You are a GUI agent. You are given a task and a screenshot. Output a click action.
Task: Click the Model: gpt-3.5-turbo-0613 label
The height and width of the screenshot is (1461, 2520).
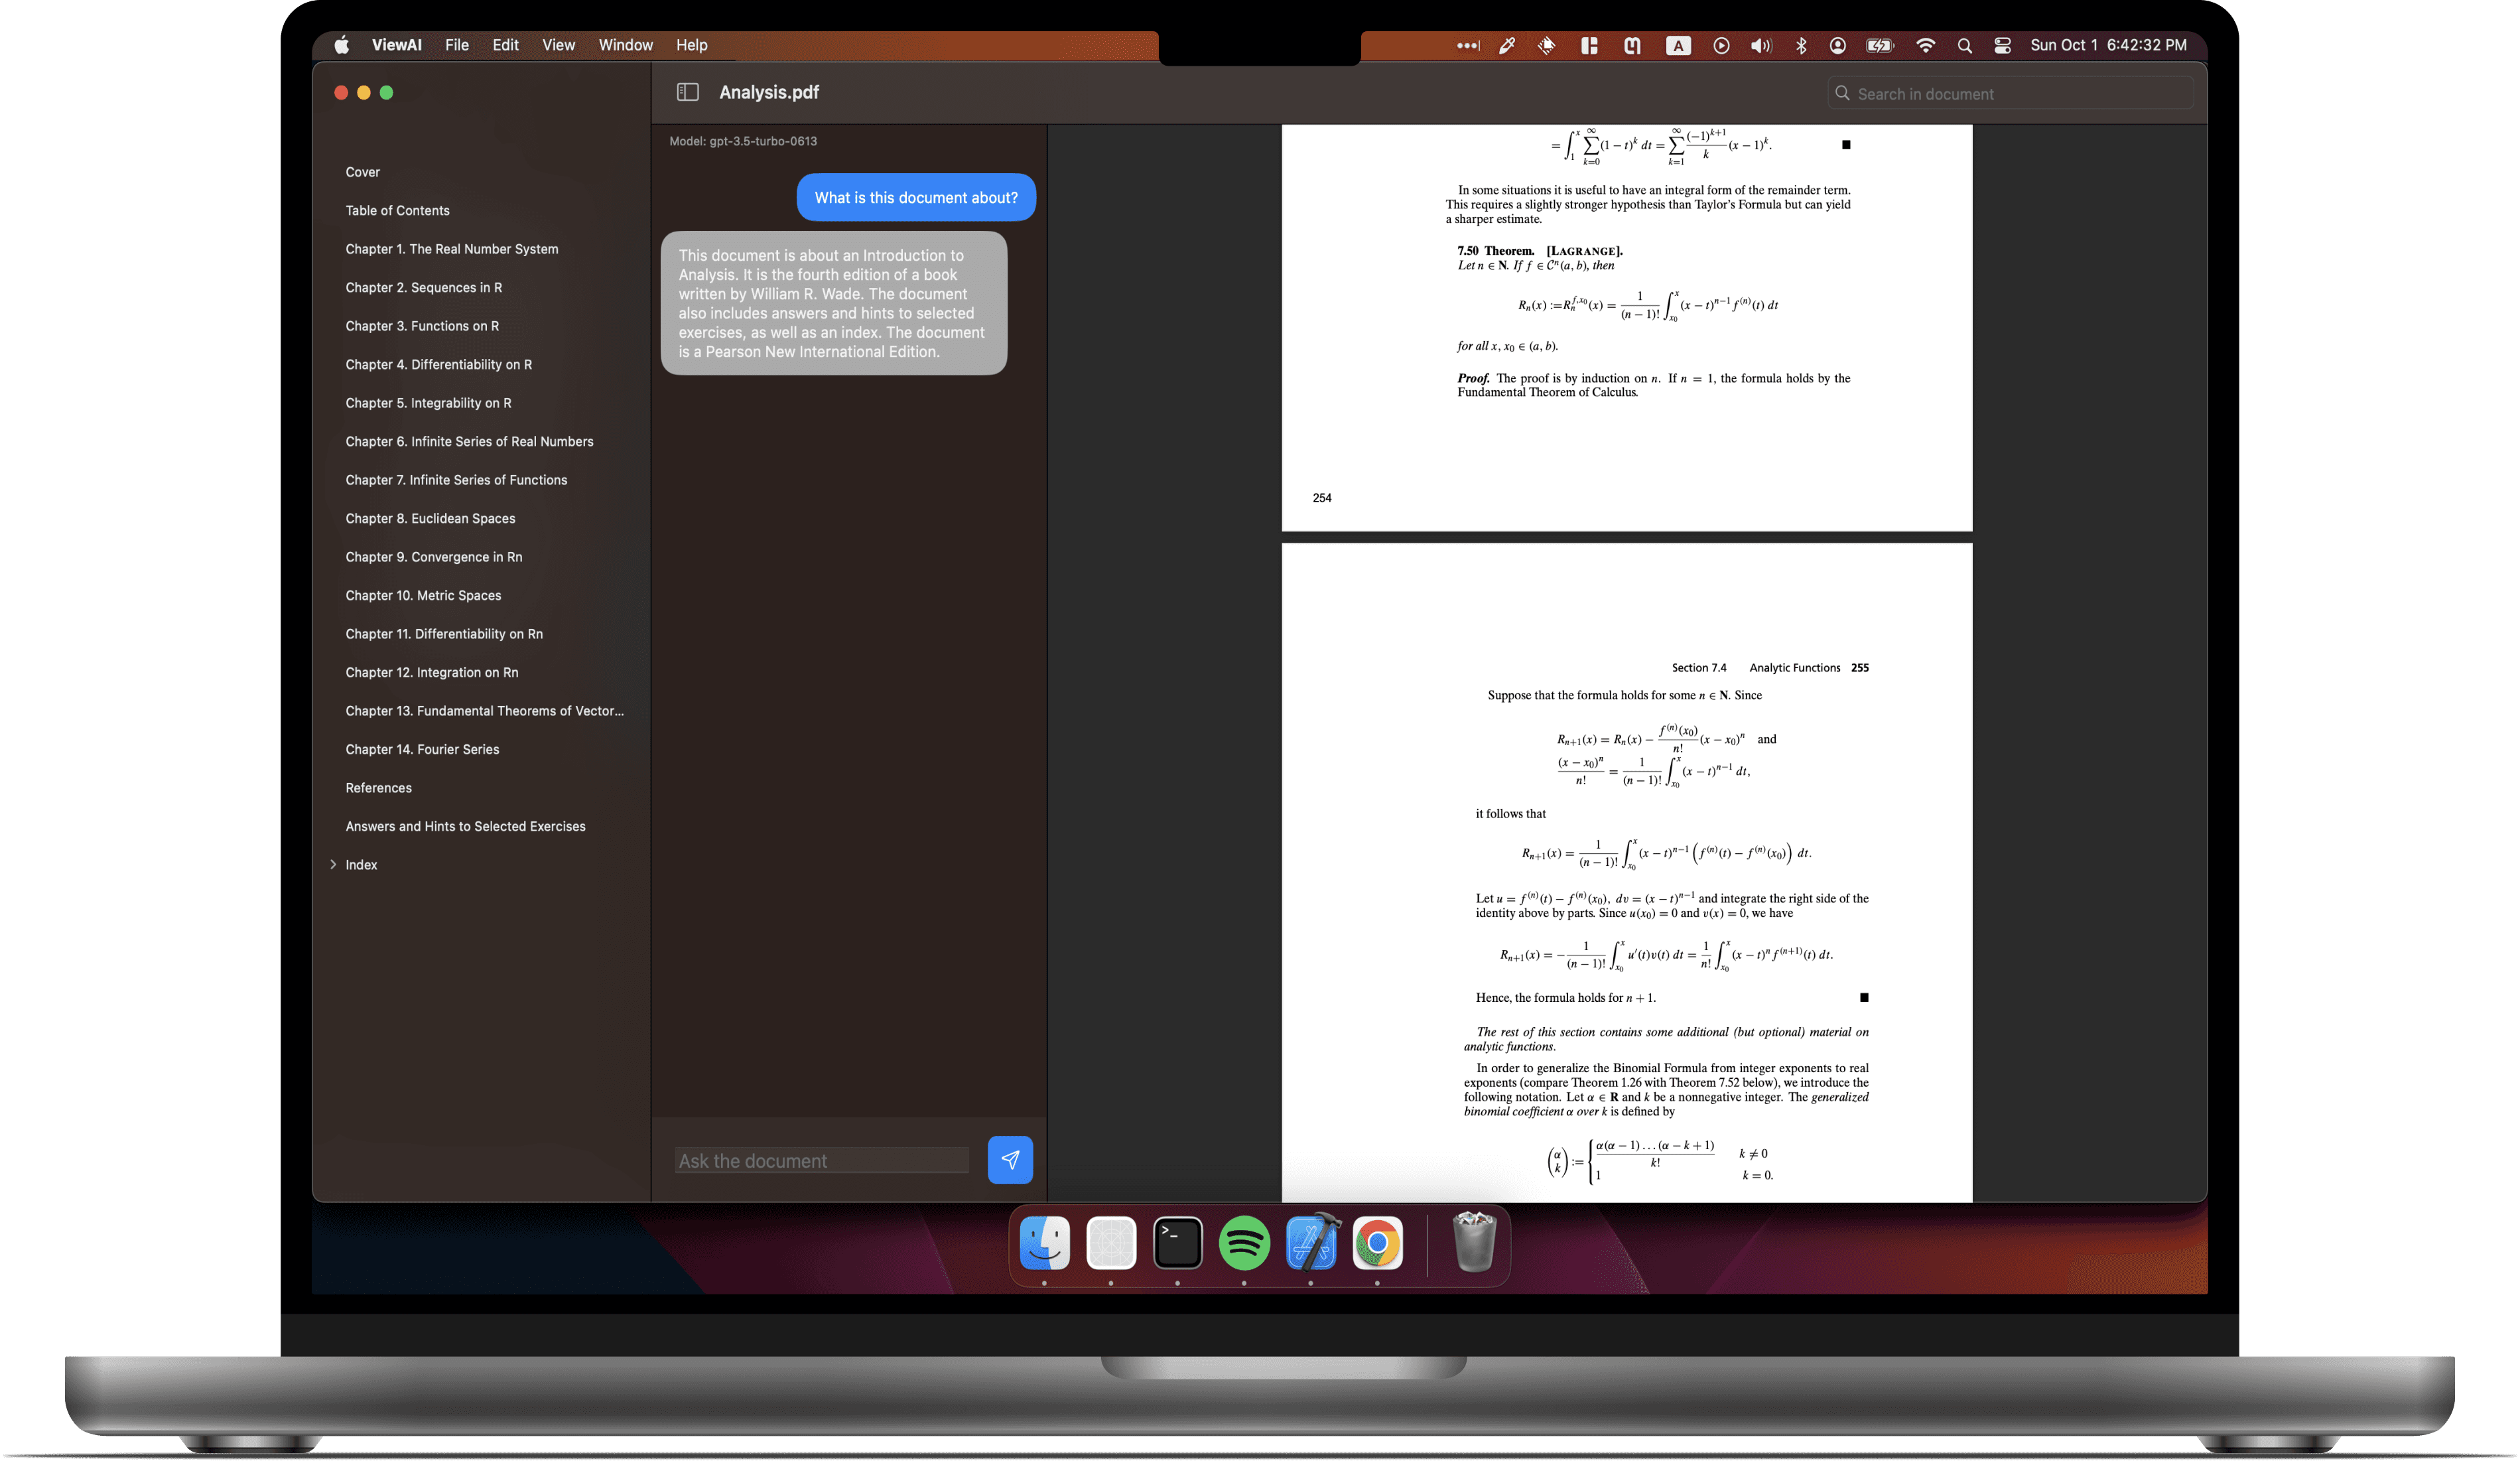pos(743,141)
